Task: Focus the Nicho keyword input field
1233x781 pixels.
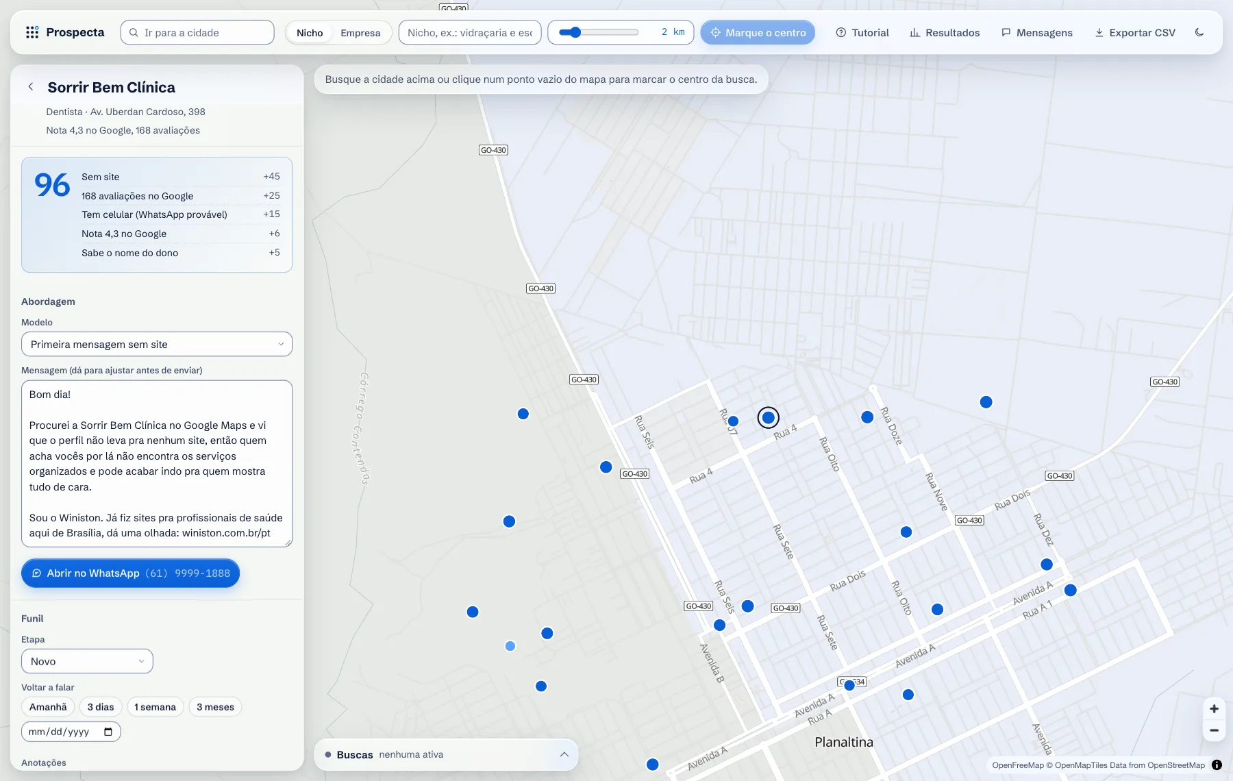Action: pyautogui.click(x=470, y=32)
